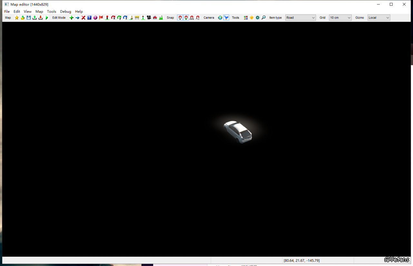Open the Debug menu
Image resolution: width=413 pixels, height=266 pixels.
point(65,12)
